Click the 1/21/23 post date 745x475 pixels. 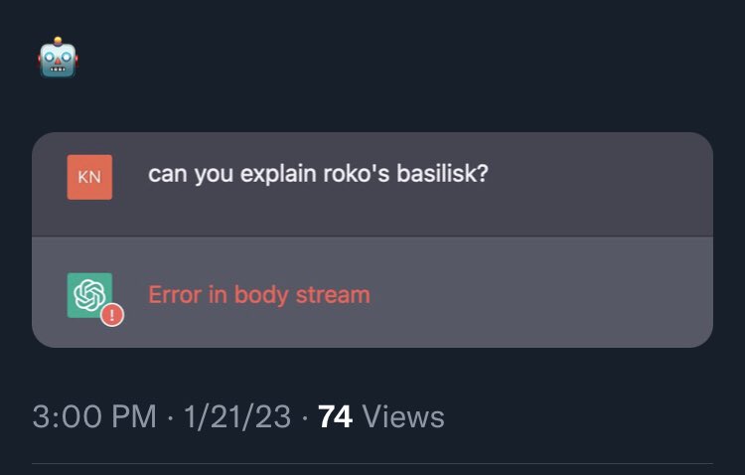click(237, 417)
